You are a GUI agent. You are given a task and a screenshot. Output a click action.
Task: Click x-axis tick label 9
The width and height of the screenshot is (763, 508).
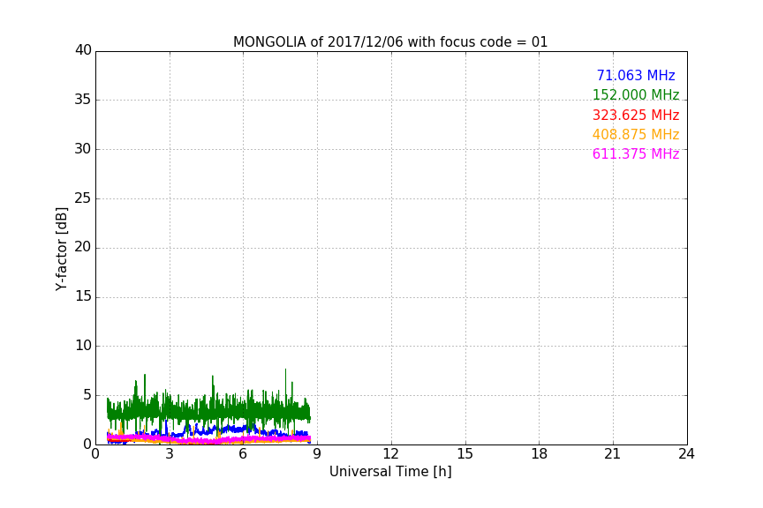coord(317,454)
